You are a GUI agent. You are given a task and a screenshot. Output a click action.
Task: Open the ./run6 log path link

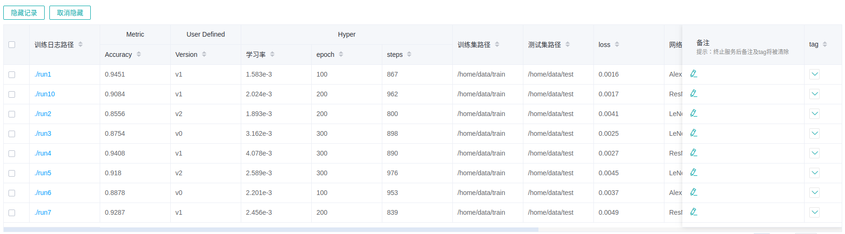[43, 193]
